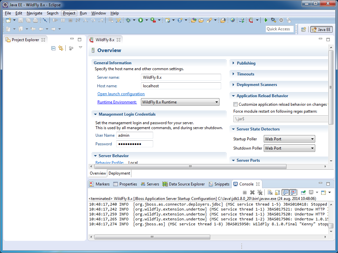Click the Open Type folder icon

point(193,20)
